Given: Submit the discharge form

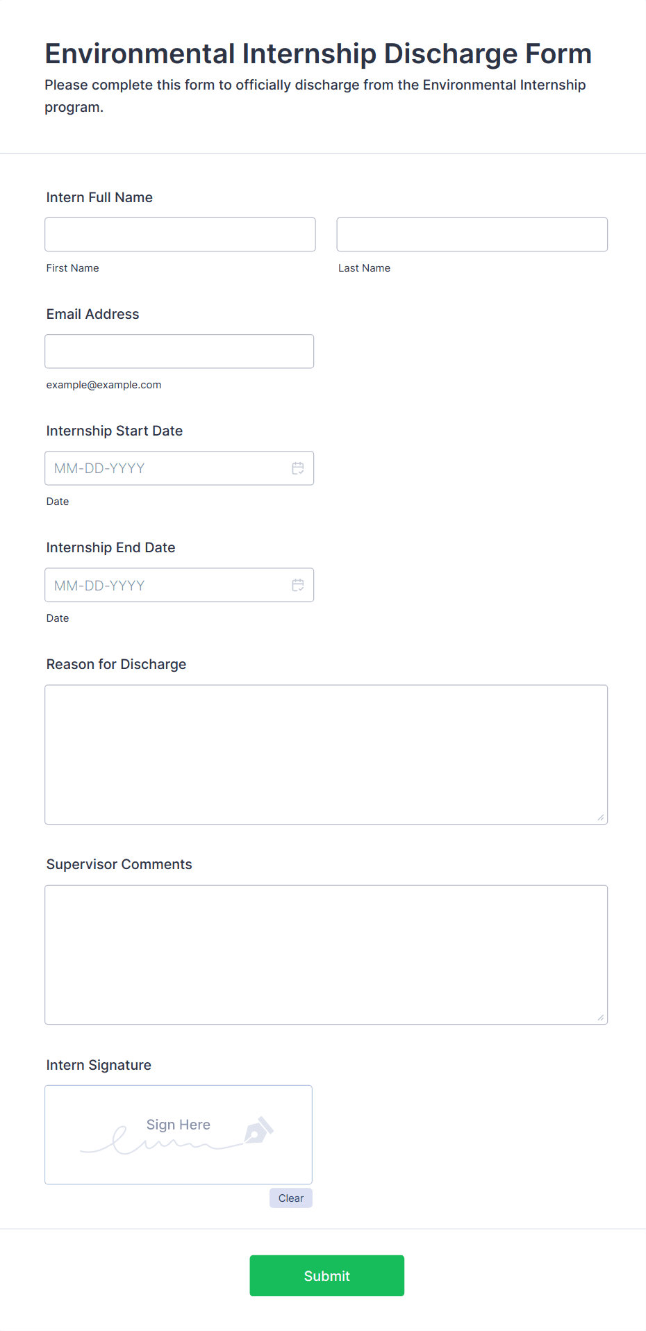Looking at the screenshot, I should click(x=327, y=1275).
